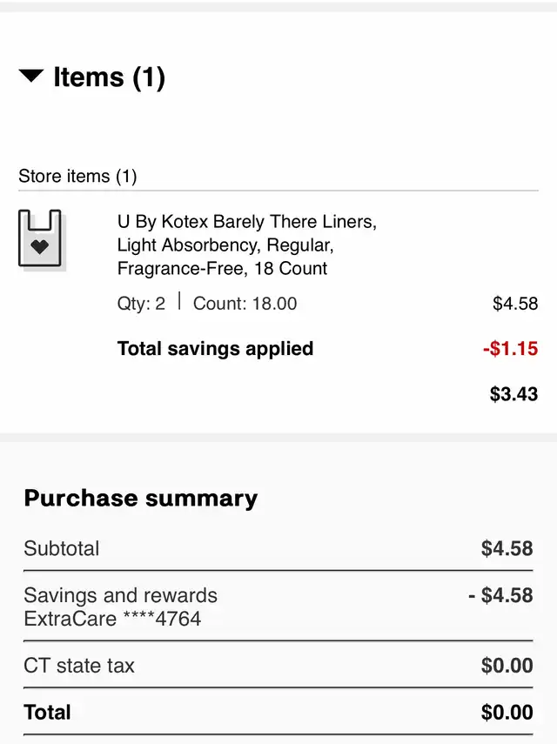Click the CT state tax label
The image size is (557, 744).
click(79, 665)
